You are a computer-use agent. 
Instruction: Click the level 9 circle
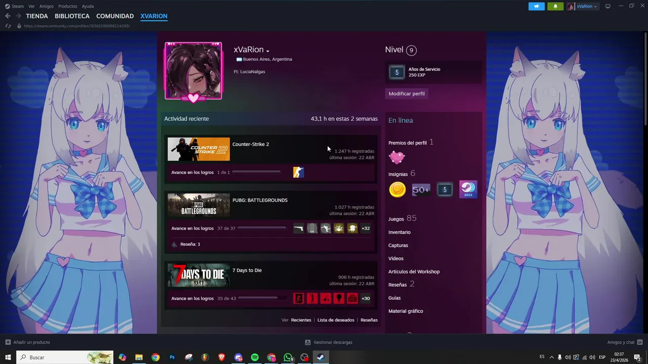pos(411,50)
